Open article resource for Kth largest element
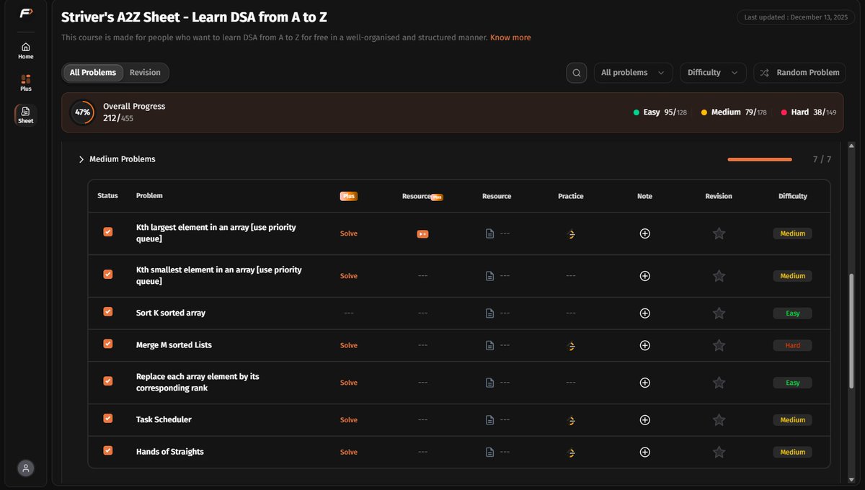 pyautogui.click(x=490, y=233)
